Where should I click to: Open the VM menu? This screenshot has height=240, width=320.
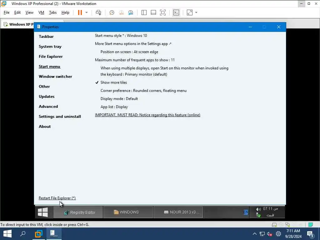(41, 12)
